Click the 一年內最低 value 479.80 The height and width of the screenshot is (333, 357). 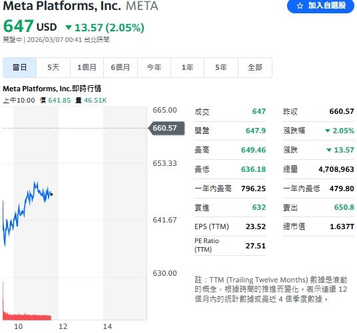pyautogui.click(x=342, y=188)
